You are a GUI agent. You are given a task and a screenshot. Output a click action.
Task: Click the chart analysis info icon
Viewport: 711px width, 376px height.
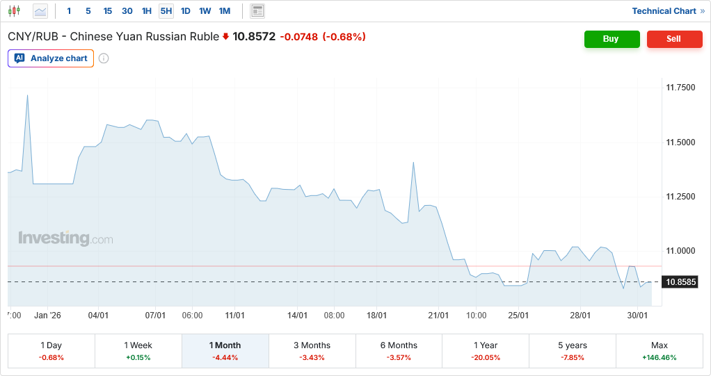104,58
